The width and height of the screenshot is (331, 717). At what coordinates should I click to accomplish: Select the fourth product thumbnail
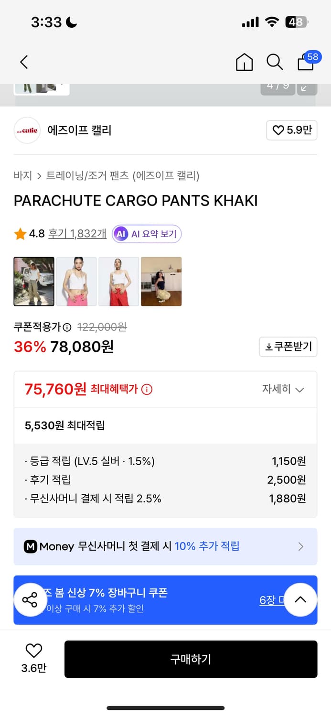click(x=161, y=282)
